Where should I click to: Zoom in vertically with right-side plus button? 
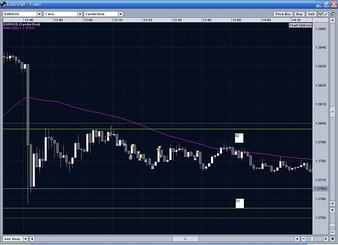pyautogui.click(x=332, y=210)
